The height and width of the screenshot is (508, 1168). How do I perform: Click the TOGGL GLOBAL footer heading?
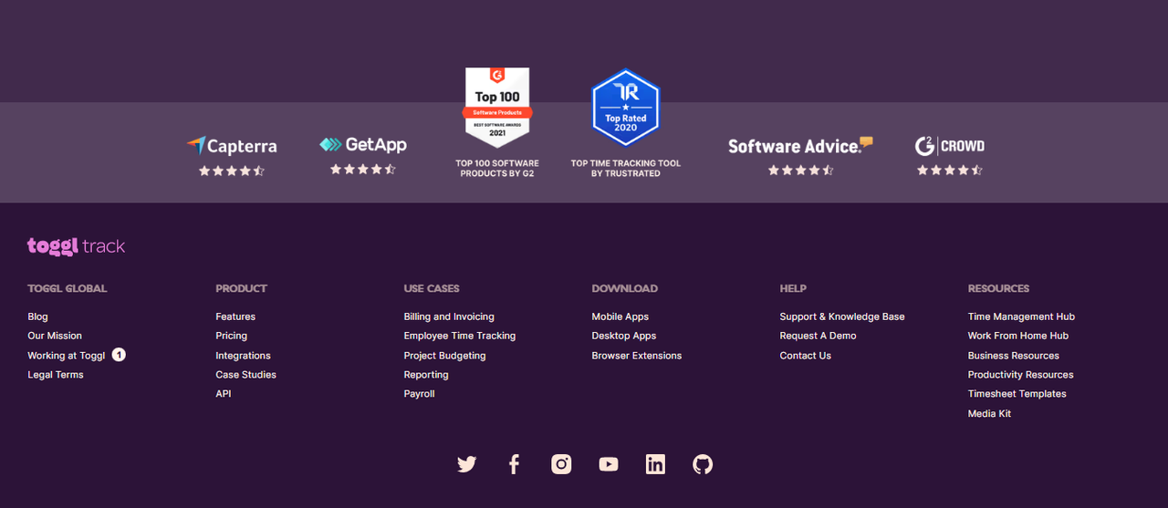pos(68,288)
